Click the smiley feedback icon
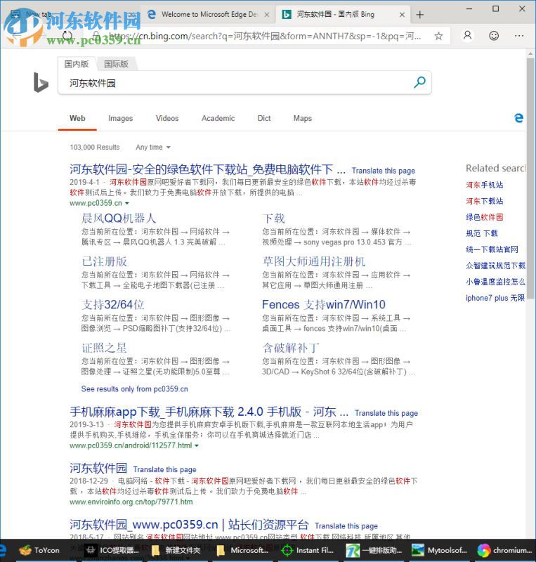 (x=494, y=36)
